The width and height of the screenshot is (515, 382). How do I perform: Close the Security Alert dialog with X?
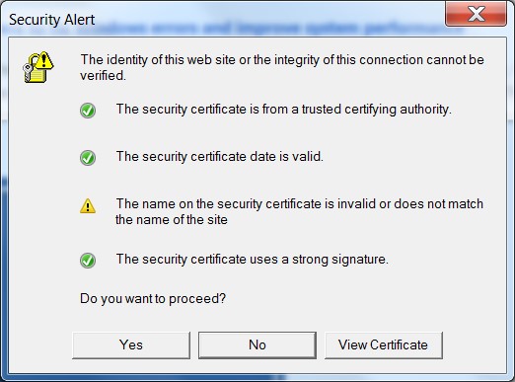tap(476, 14)
